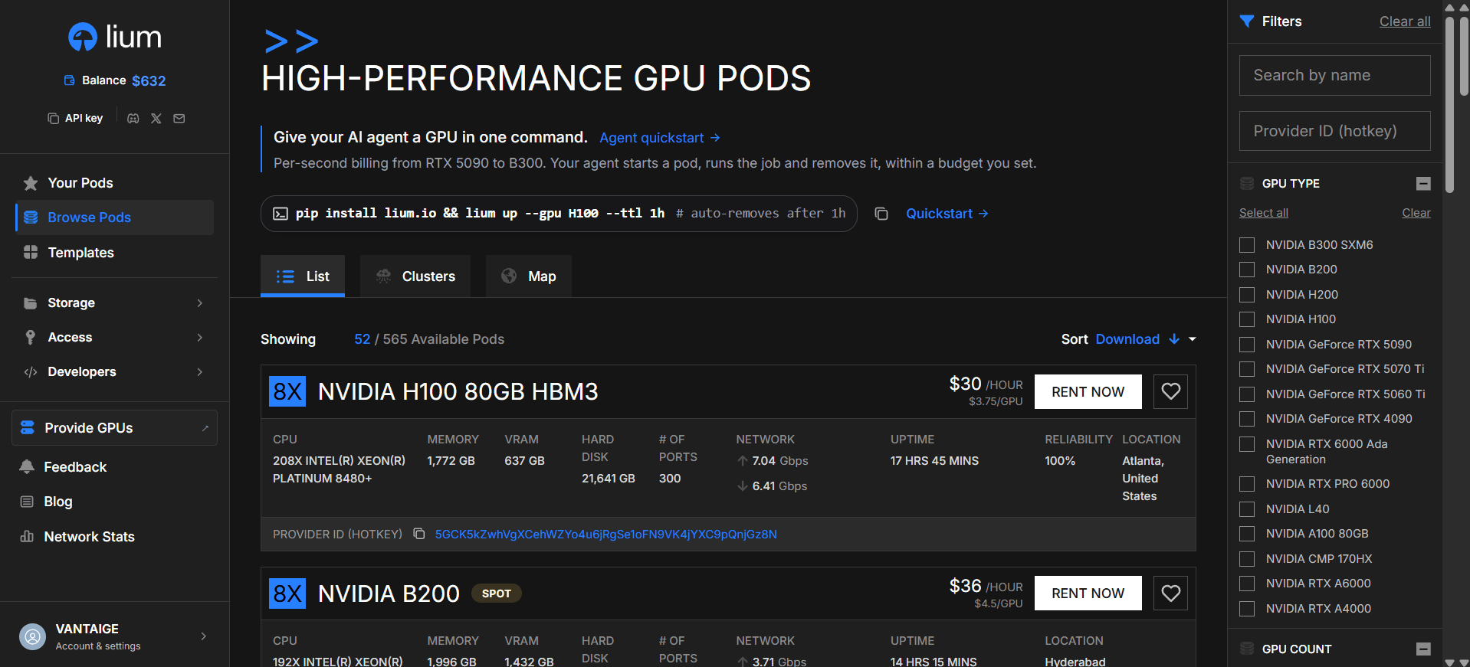This screenshot has width=1470, height=667.
Task: Open the Sort dropdown caret
Action: click(x=1193, y=339)
